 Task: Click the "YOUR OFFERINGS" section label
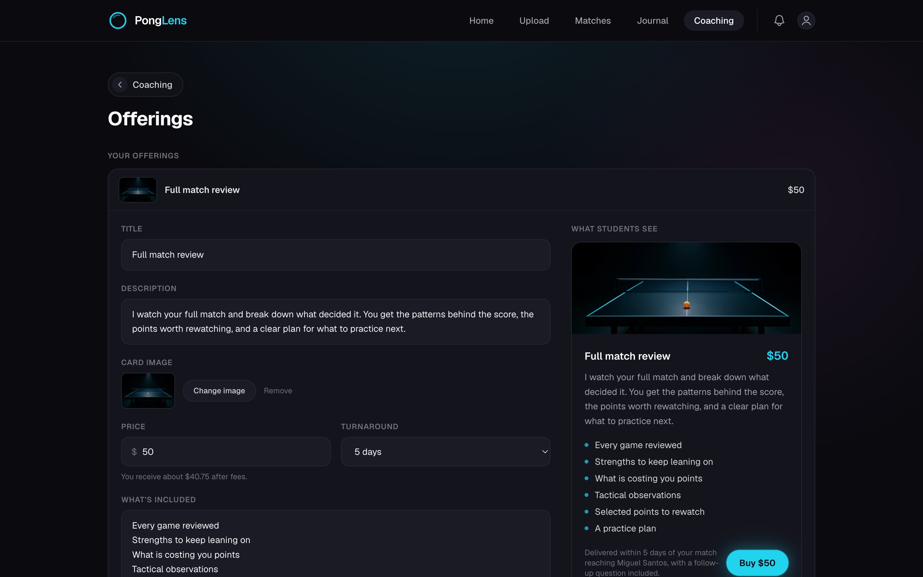point(143,156)
